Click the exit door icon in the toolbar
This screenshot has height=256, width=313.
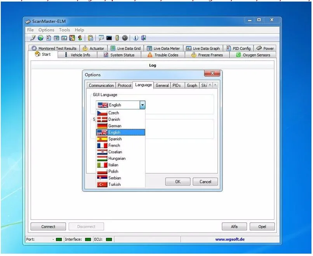(x=144, y=38)
